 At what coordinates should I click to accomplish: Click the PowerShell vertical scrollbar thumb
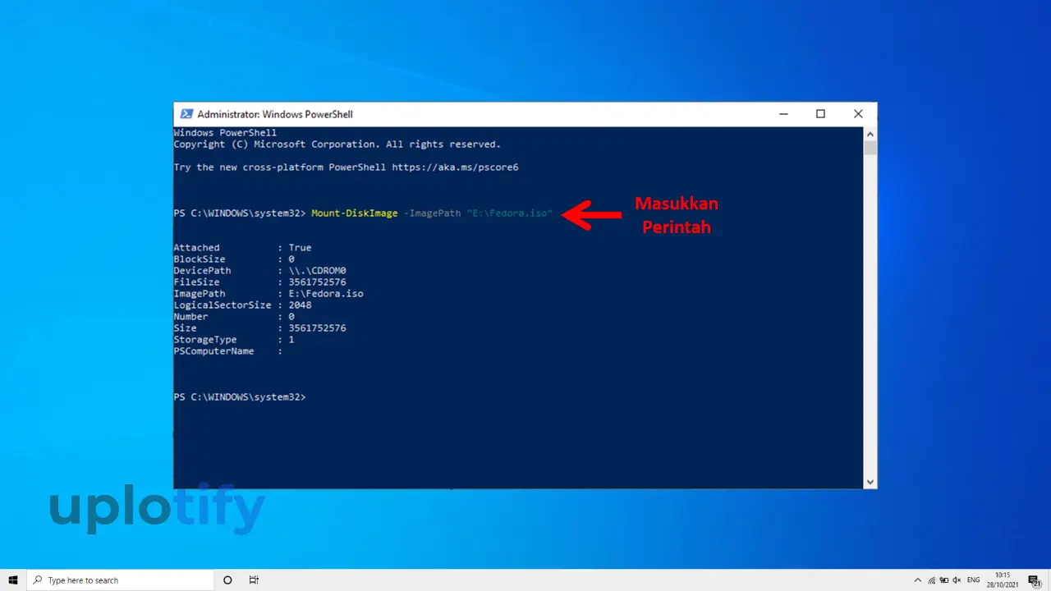870,148
